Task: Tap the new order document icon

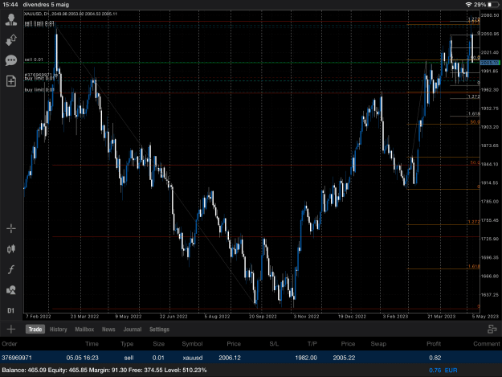Action: pyautogui.click(x=11, y=81)
